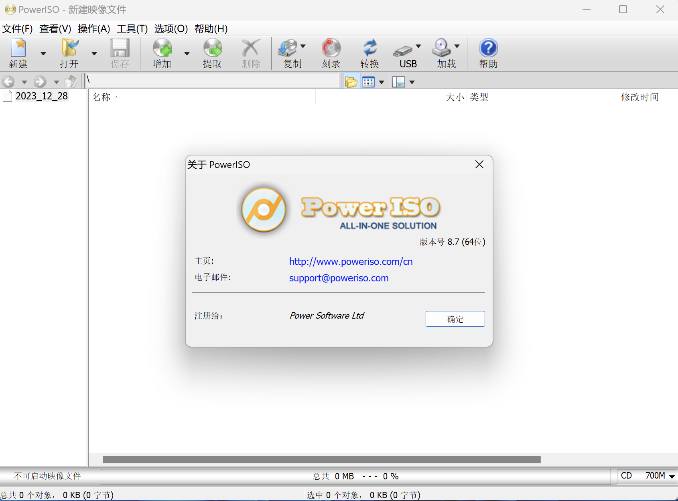Open the poweriso.com/cn homepage link
Image resolution: width=678 pixels, height=501 pixels.
[351, 262]
